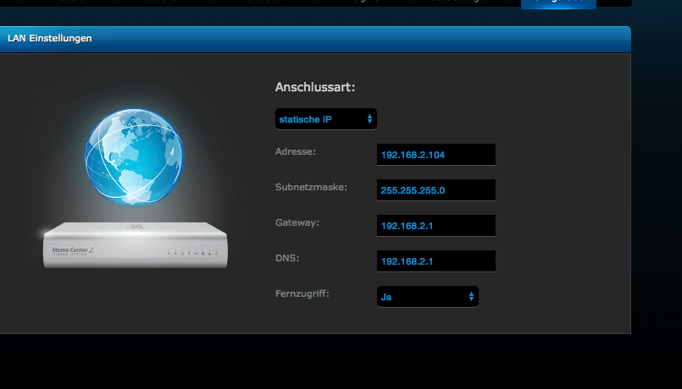This screenshot has height=389, width=682.
Task: Click into the DNS IP field
Action: (x=435, y=261)
